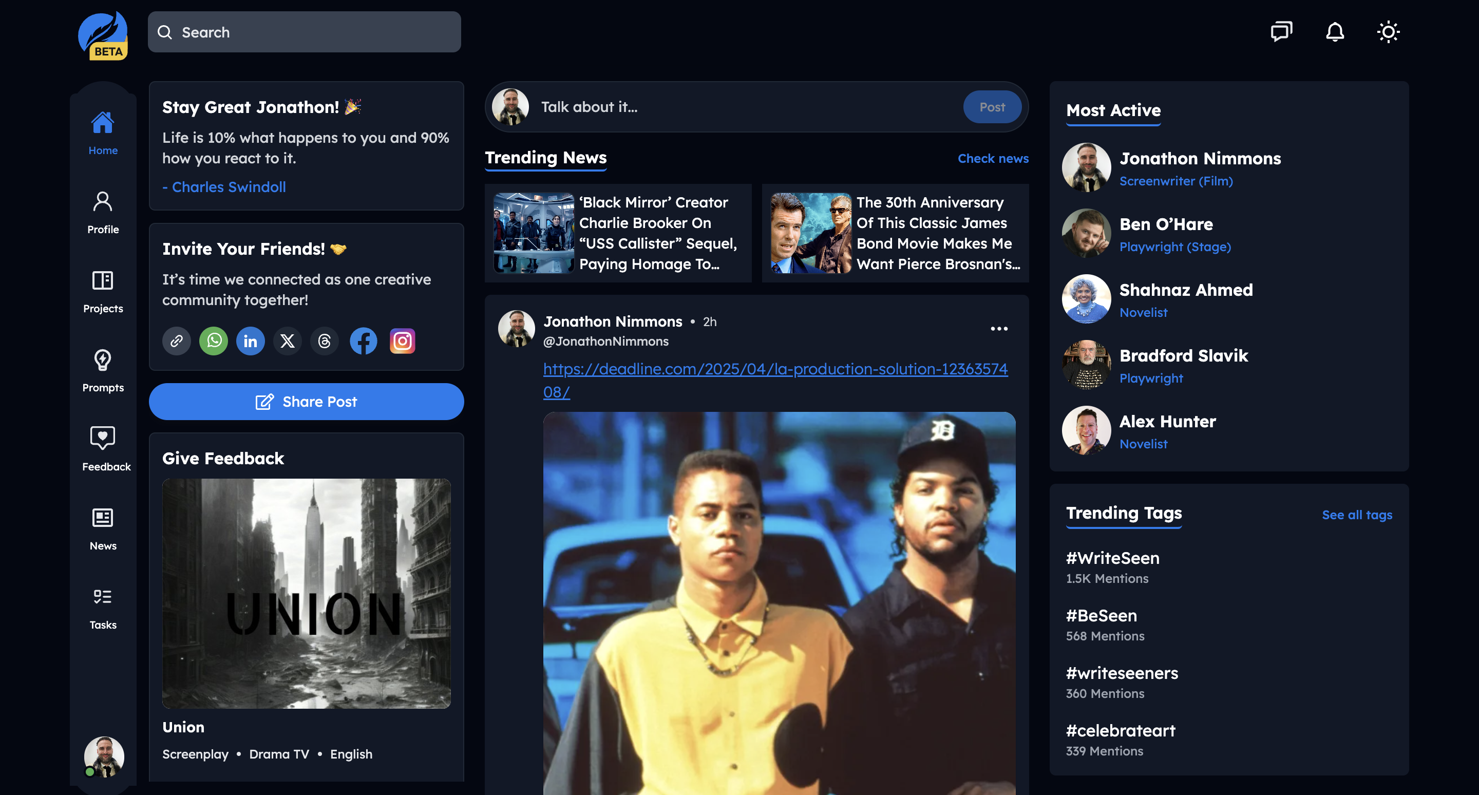Open the Union feedback thumbnail

click(306, 593)
